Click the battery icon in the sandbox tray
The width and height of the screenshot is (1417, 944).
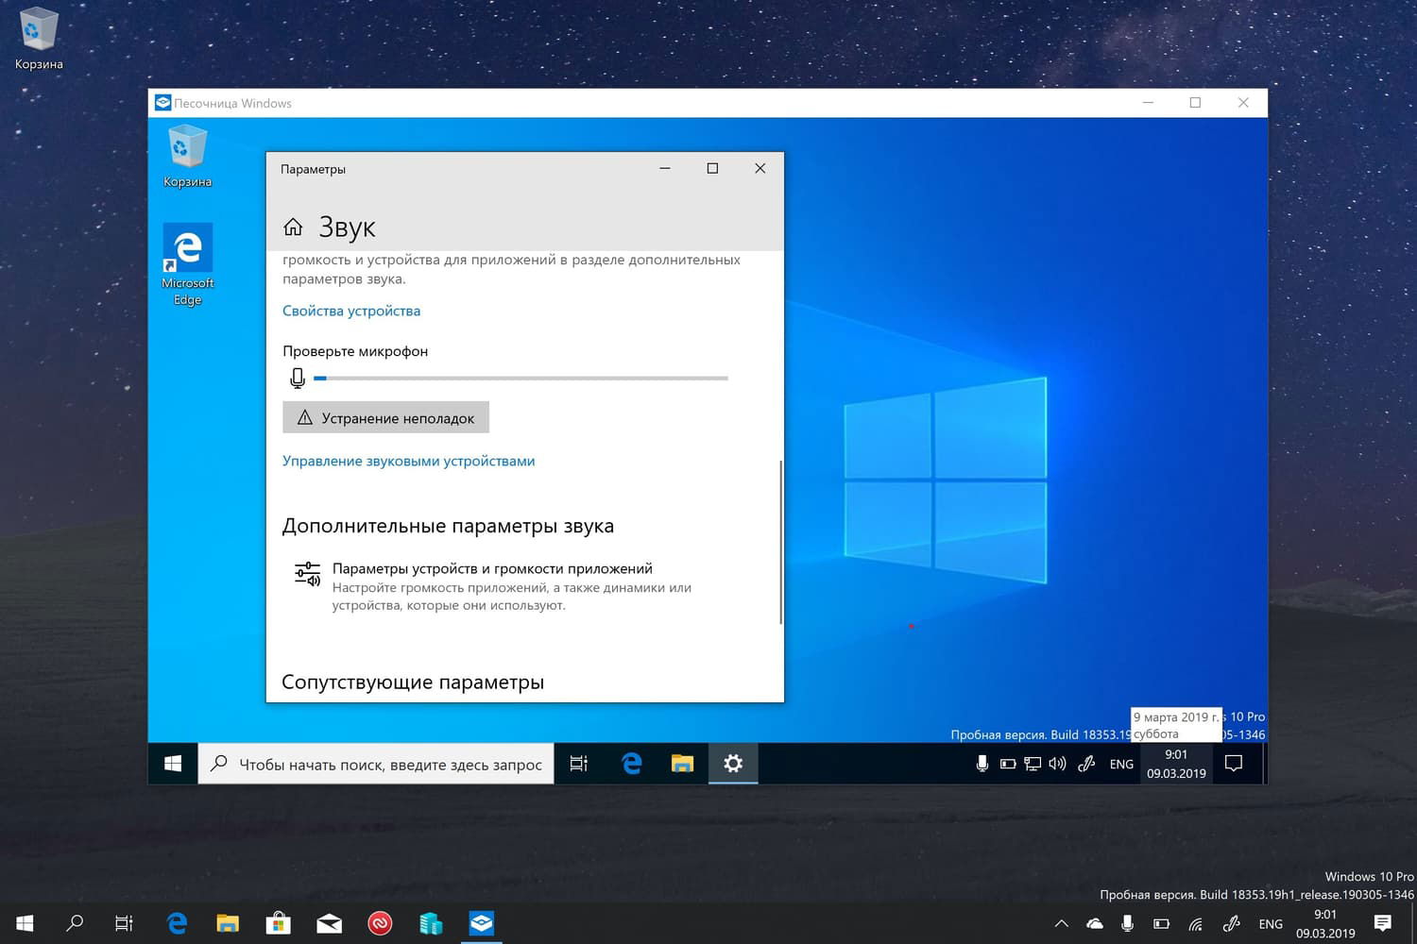click(x=1008, y=763)
